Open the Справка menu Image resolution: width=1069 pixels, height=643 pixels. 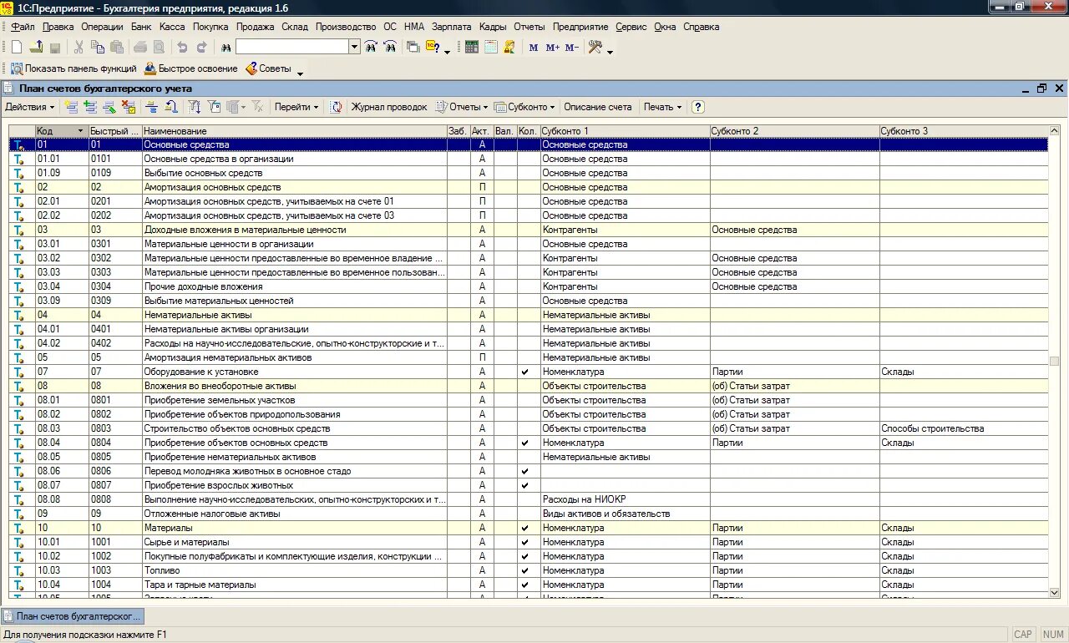pyautogui.click(x=702, y=27)
